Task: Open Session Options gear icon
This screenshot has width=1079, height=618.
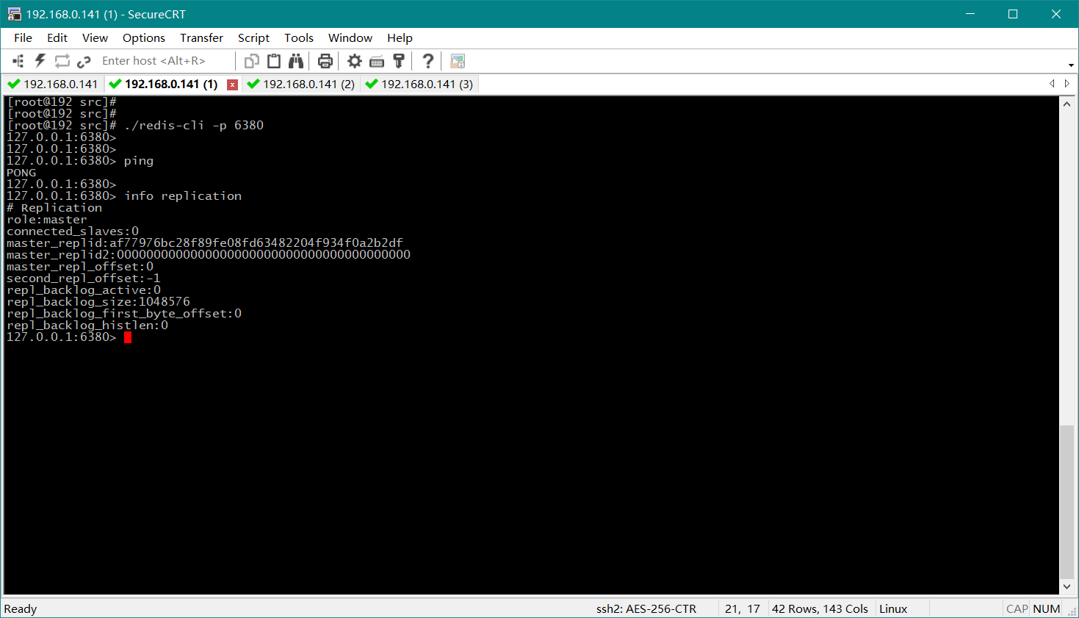Action: (x=355, y=61)
